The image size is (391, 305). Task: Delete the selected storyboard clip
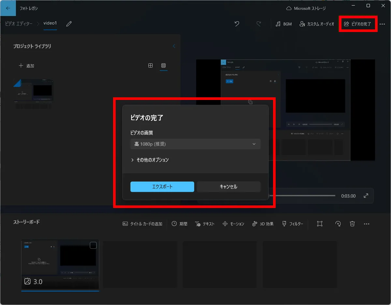352,224
